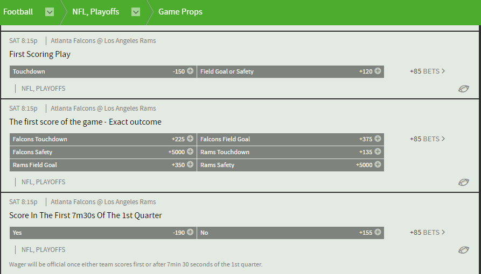This screenshot has width=481, height=274.
Task: Click football icon in Score In First 7m30s section
Action: point(464,250)
